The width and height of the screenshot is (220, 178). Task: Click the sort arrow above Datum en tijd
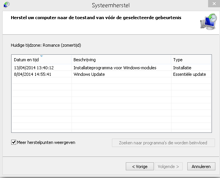tap(42, 56)
